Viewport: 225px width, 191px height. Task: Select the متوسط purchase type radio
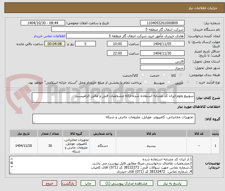tap(169, 82)
